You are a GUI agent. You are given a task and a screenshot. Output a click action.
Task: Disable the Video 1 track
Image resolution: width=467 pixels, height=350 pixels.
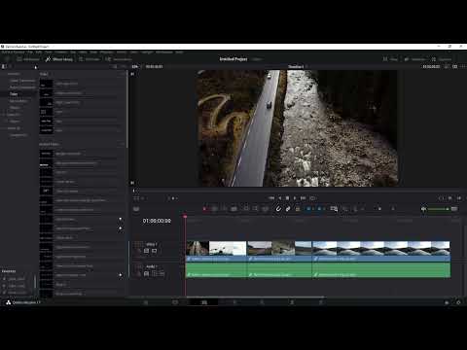click(155, 251)
